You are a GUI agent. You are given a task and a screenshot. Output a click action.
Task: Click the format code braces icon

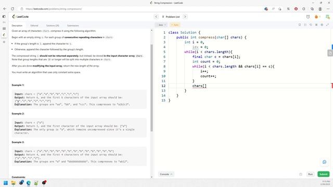305,25
